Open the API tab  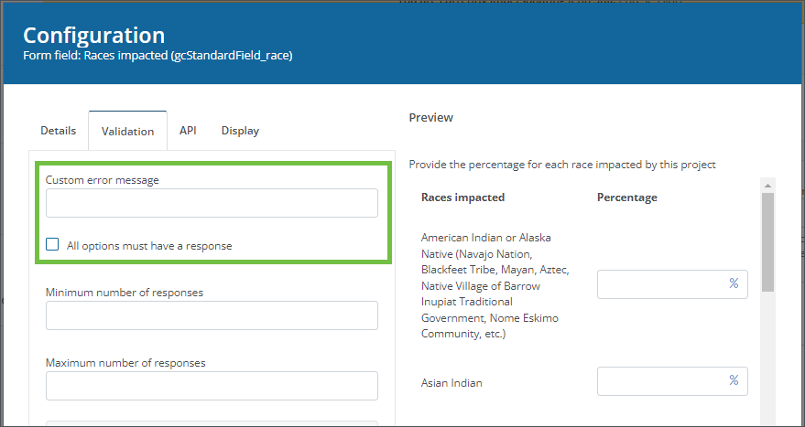pos(188,131)
